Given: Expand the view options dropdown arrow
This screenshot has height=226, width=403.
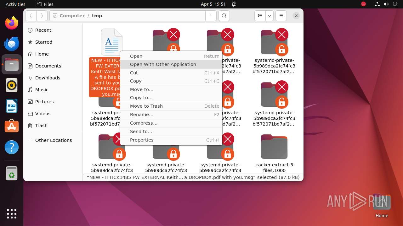Looking at the screenshot, I should (270, 16).
